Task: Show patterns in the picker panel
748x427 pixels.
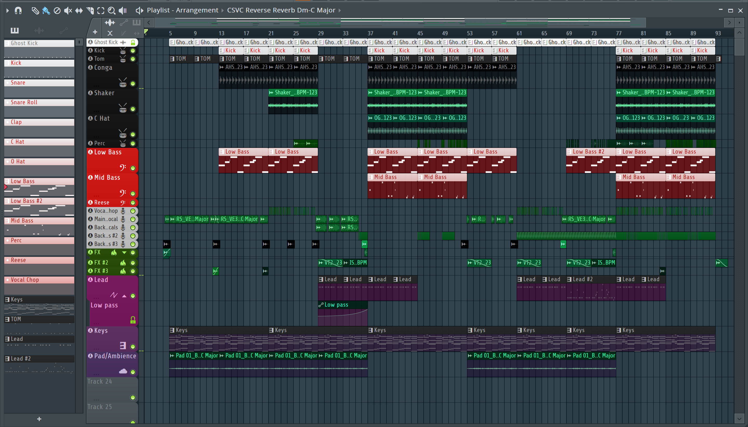Action: (x=15, y=30)
